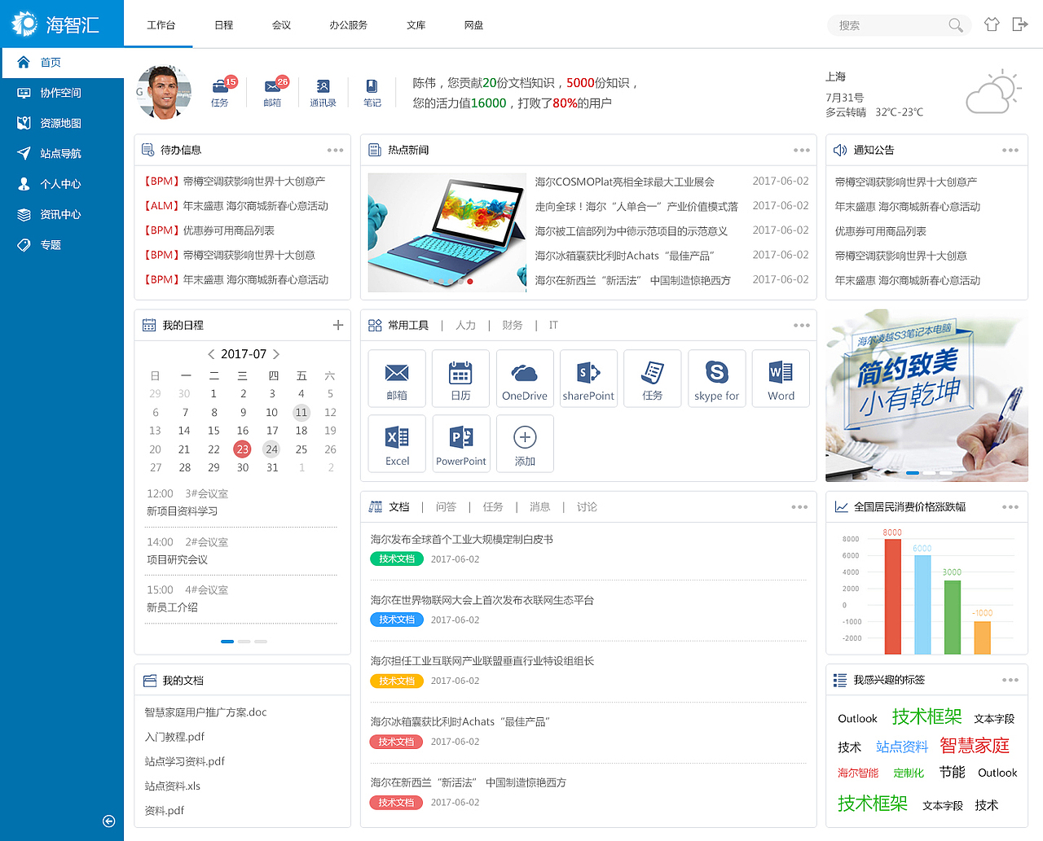Viewport: 1043px width, 841px height.
Task: Click the 通讯录 contacts icon
Action: point(323,90)
